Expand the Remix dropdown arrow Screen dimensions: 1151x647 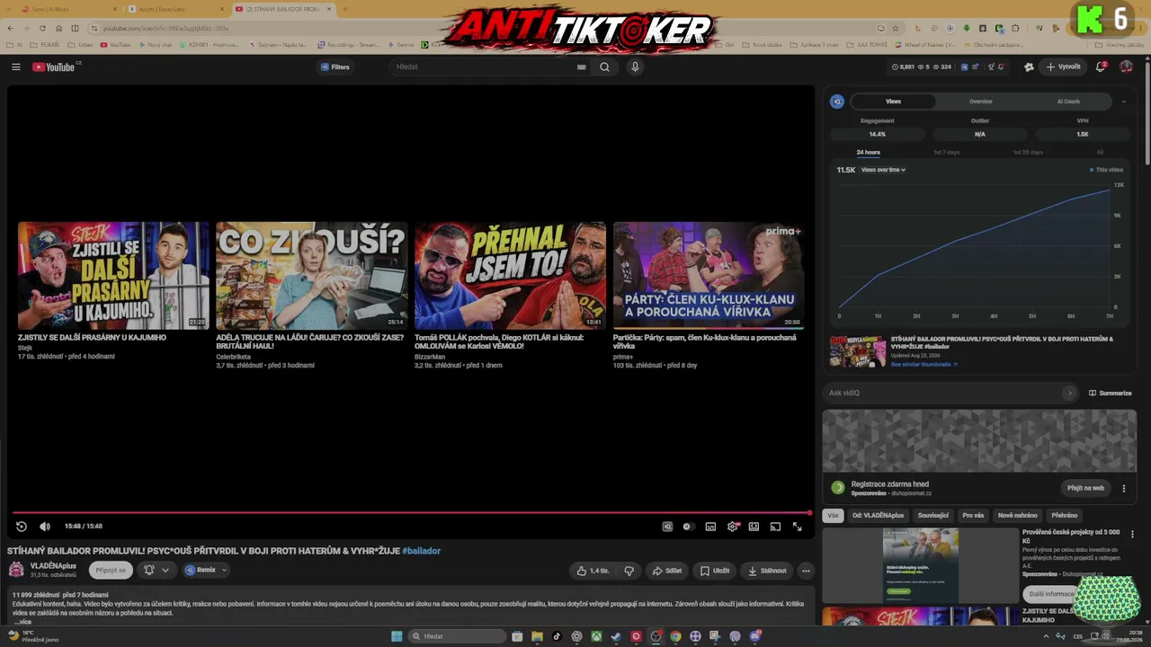click(224, 570)
